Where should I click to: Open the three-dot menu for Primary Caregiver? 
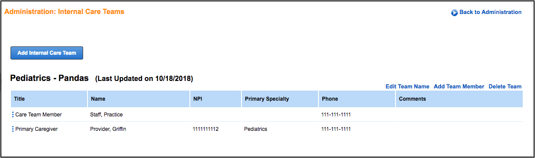(13, 129)
